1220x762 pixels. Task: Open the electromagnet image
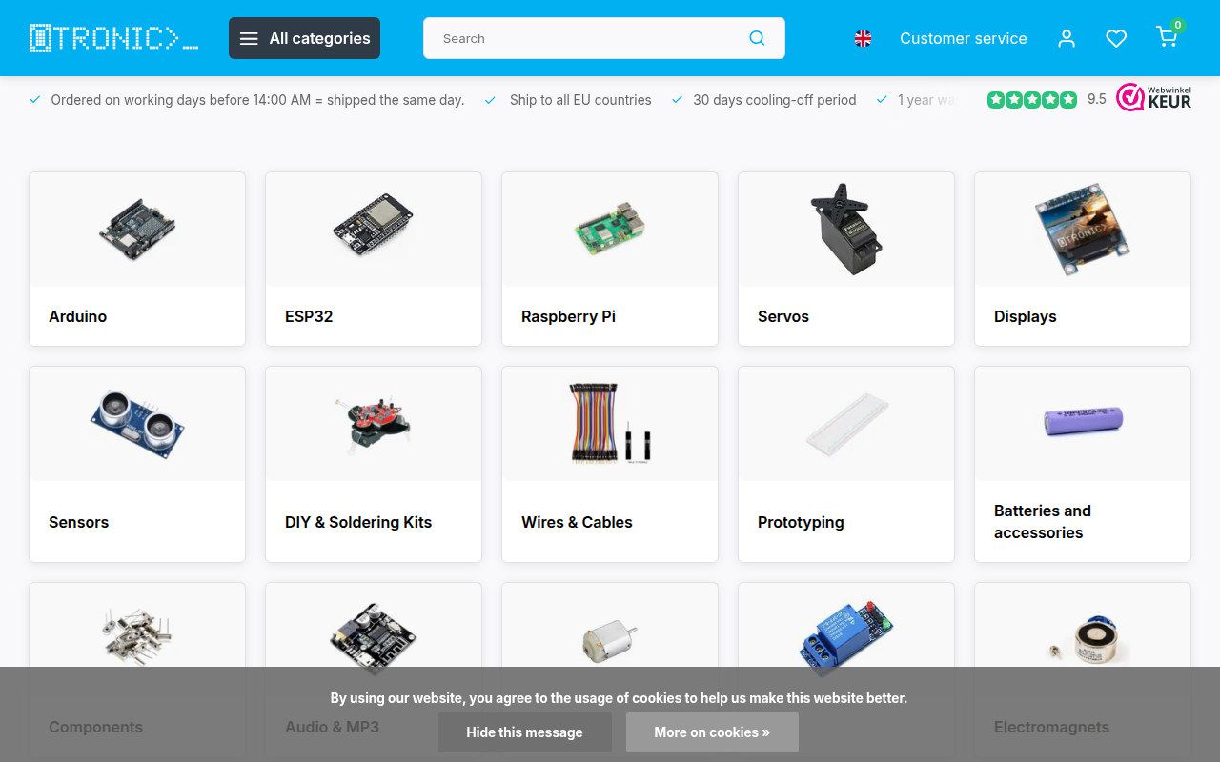tap(1087, 640)
